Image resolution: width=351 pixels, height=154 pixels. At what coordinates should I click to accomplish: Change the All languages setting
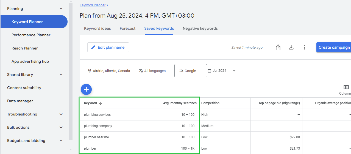[x=152, y=71]
